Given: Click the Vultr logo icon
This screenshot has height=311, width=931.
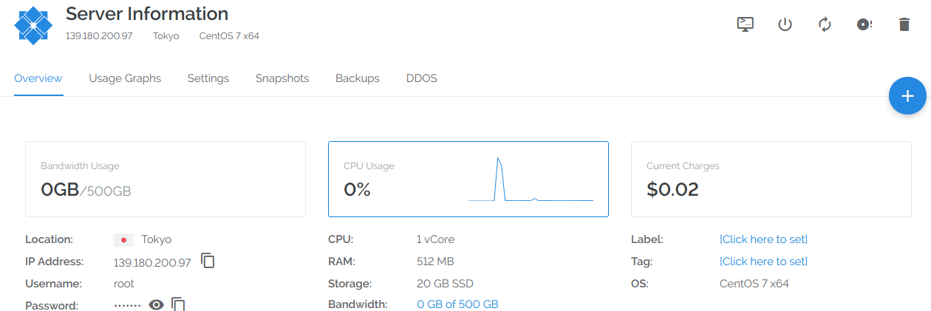Looking at the screenshot, I should 33,24.
